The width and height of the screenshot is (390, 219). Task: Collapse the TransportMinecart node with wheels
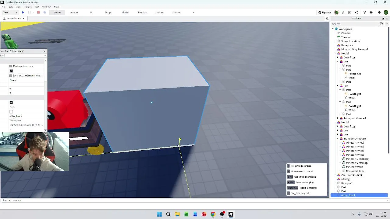[338, 138]
